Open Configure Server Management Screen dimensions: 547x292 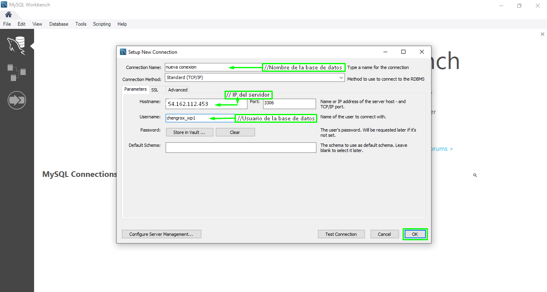161,234
